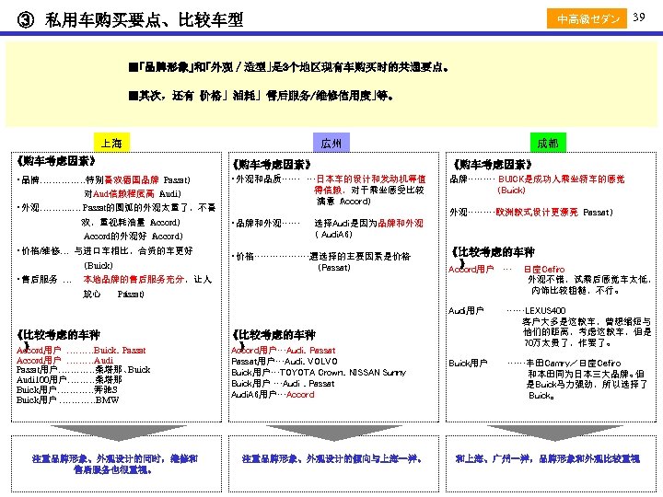Click Guangzhou's '价格' factor label
663x497 pixels.
click(x=244, y=256)
